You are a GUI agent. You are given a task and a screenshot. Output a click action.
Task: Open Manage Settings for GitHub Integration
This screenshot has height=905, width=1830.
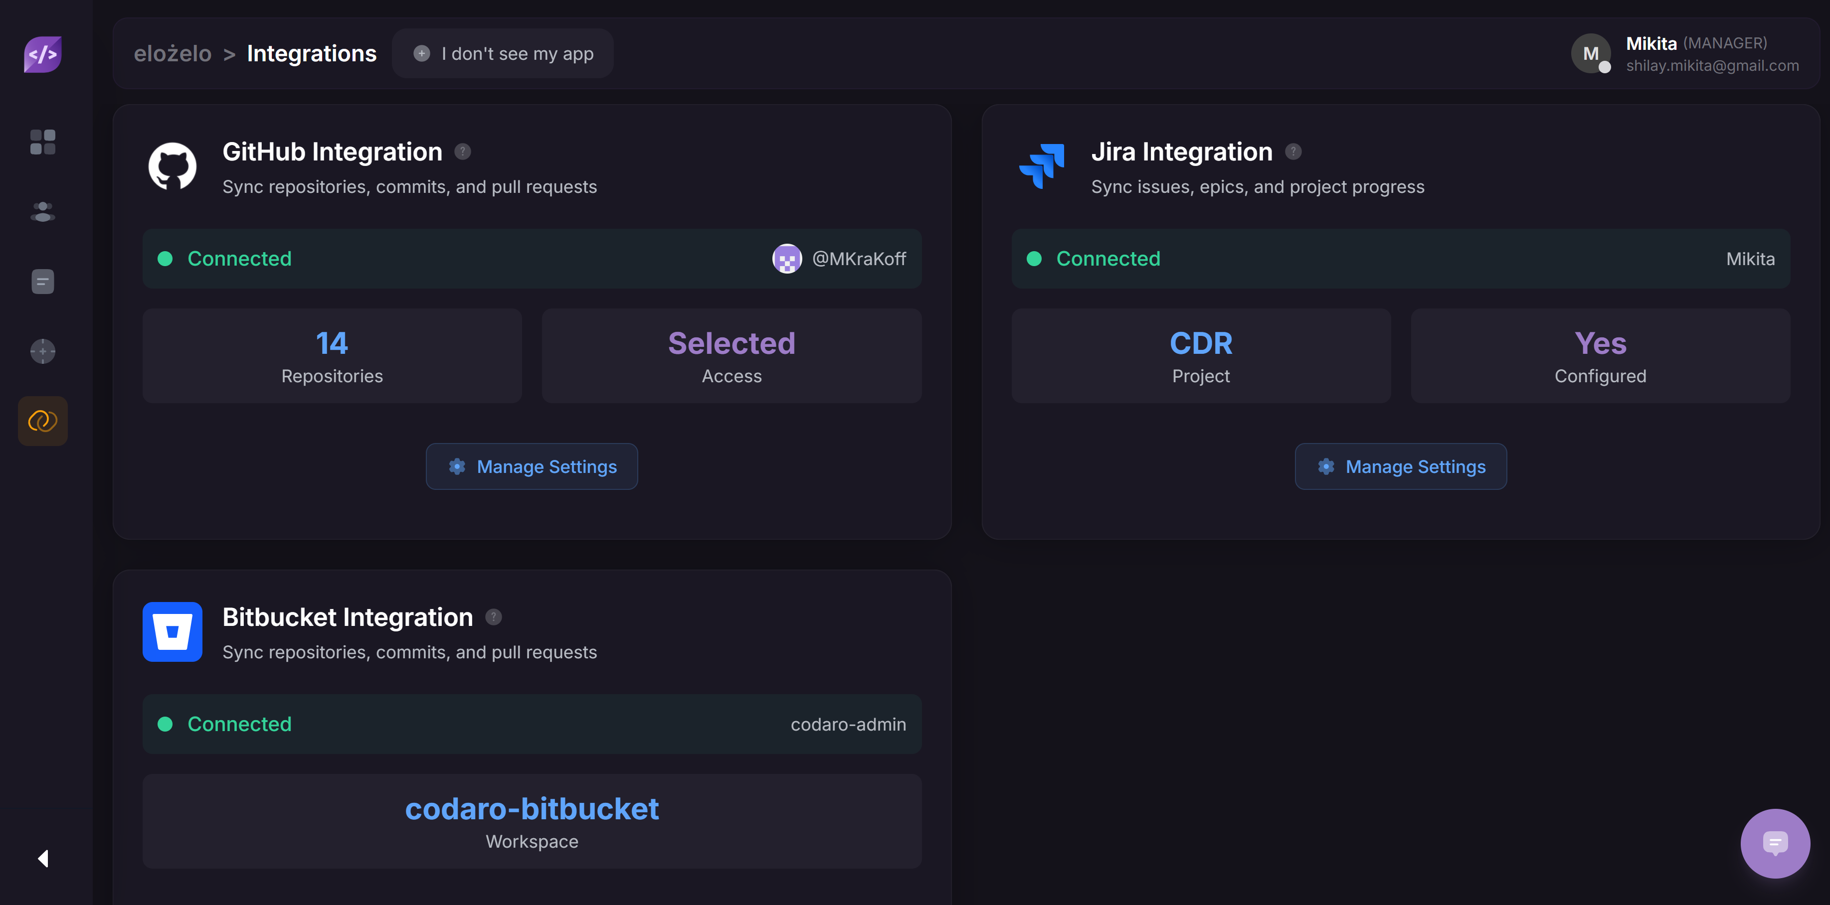(x=532, y=466)
